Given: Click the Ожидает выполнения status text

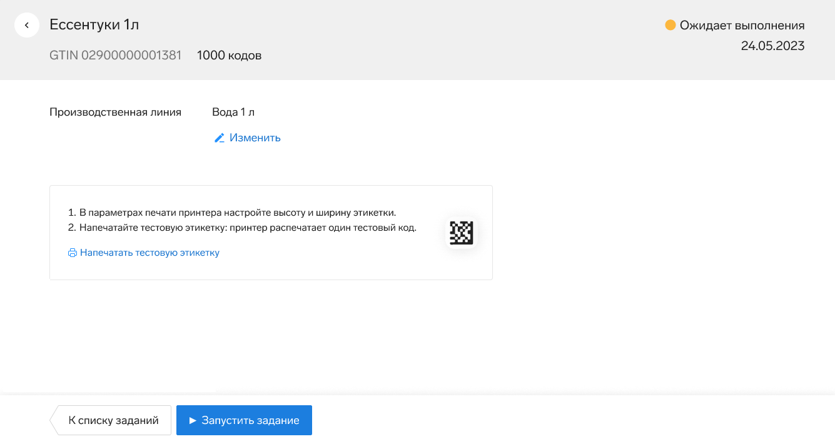Looking at the screenshot, I should pyautogui.click(x=742, y=26).
